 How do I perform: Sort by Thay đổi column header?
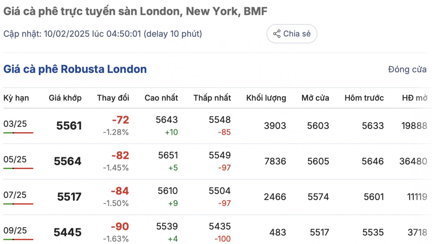click(113, 98)
